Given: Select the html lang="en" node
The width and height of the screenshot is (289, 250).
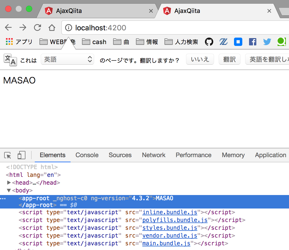Looking at the screenshot, I should click(33, 175).
